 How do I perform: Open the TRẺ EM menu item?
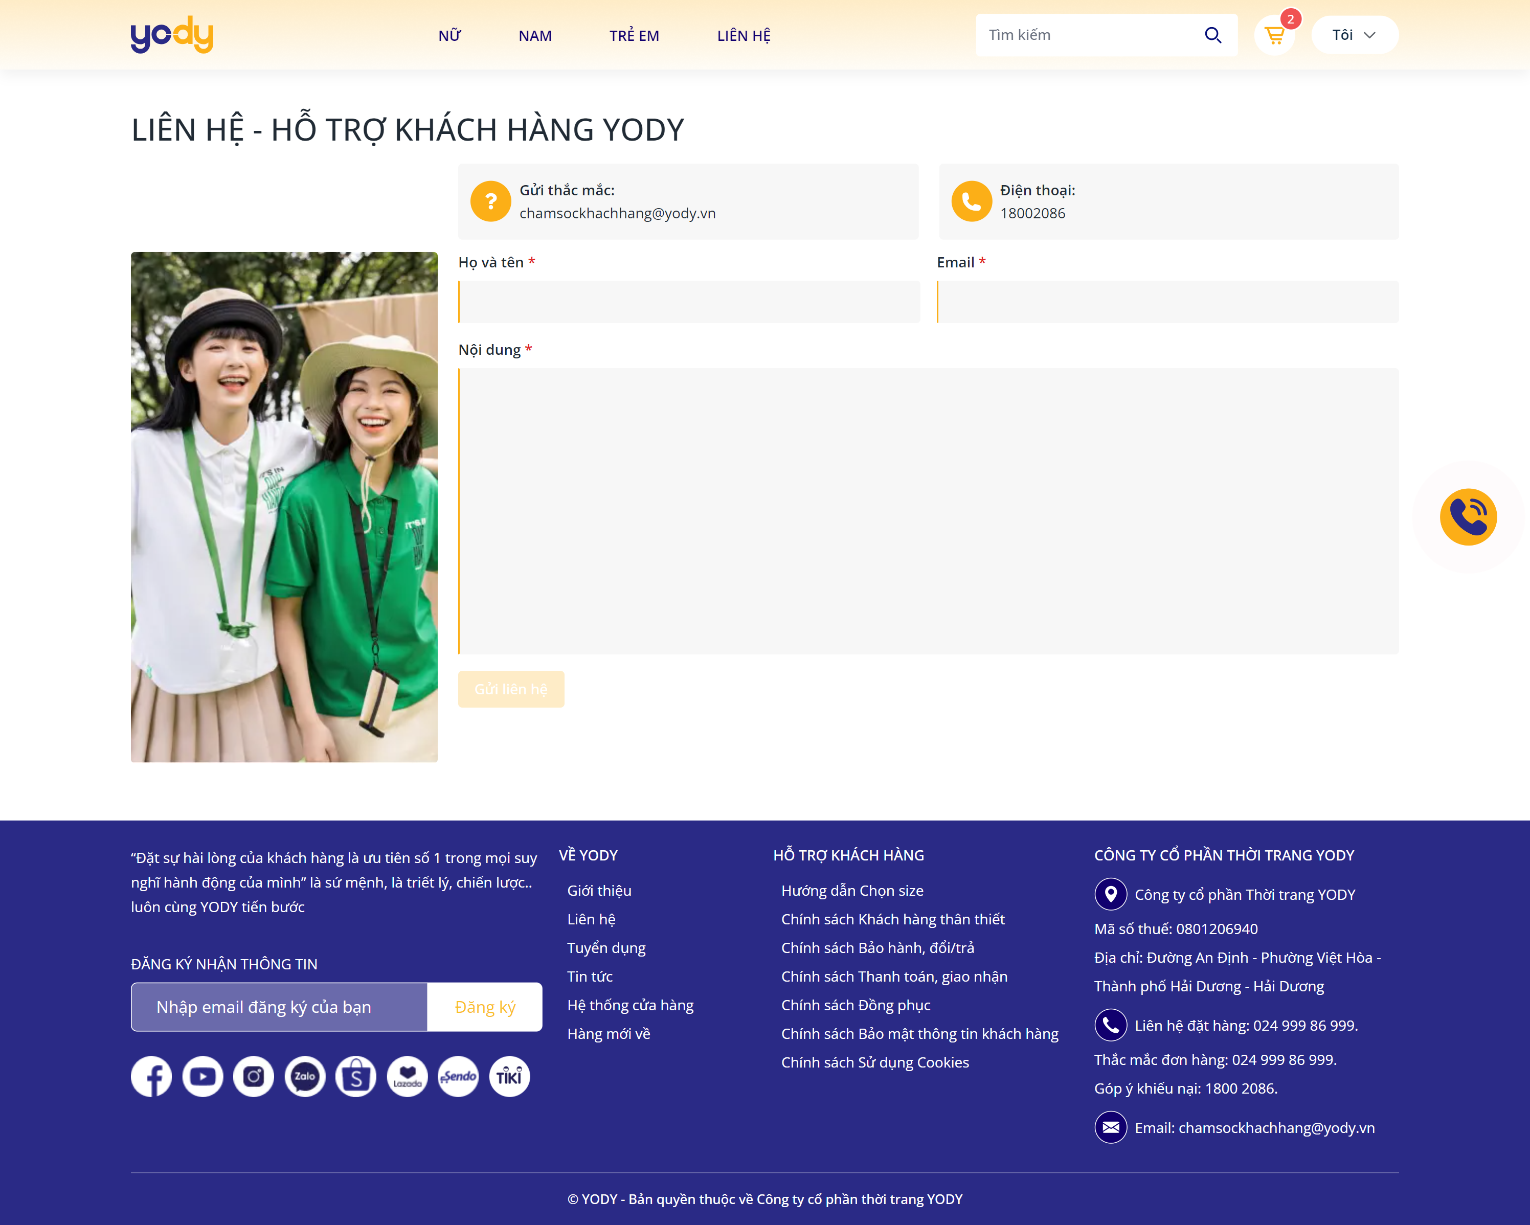(x=634, y=36)
